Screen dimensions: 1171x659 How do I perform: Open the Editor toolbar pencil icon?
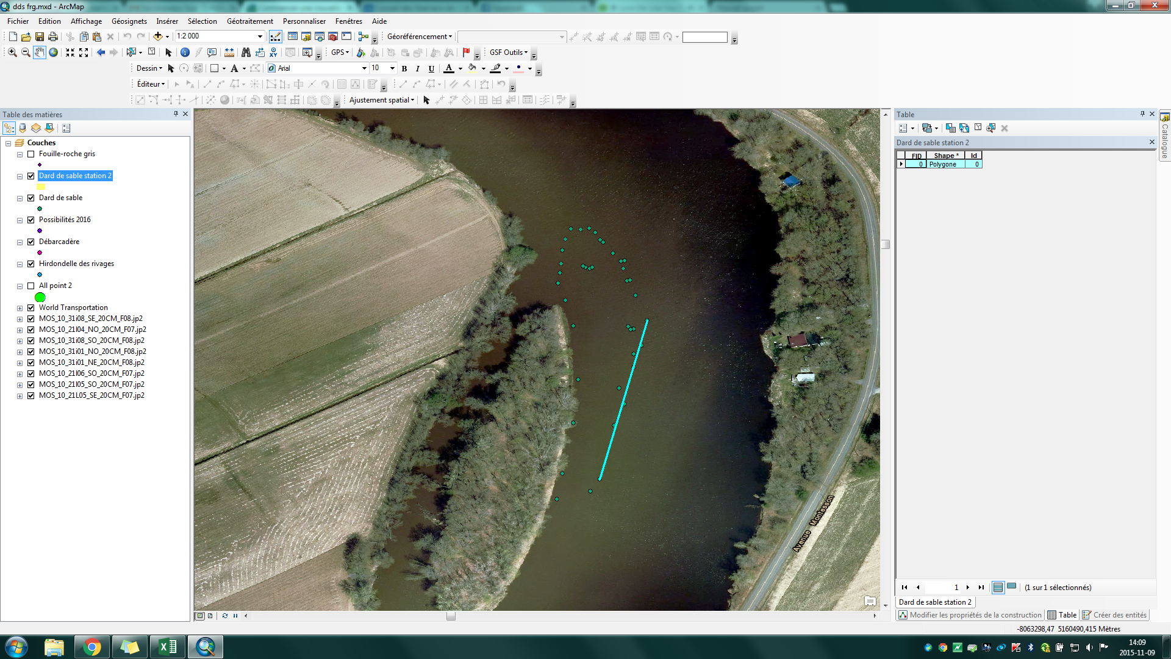click(x=276, y=37)
